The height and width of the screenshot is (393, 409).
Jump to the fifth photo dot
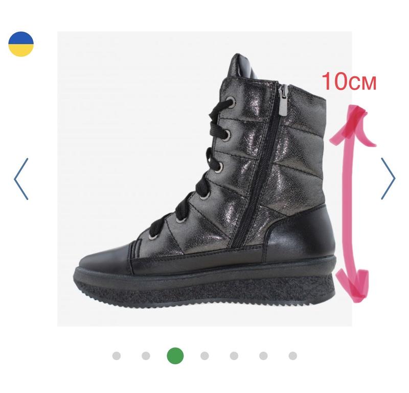pos(234,356)
